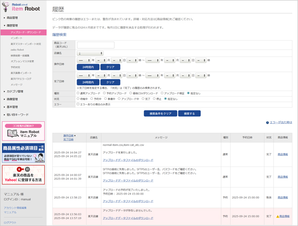Select the 通常アップロード radio button
This screenshot has width=298, height=226.
78,93
